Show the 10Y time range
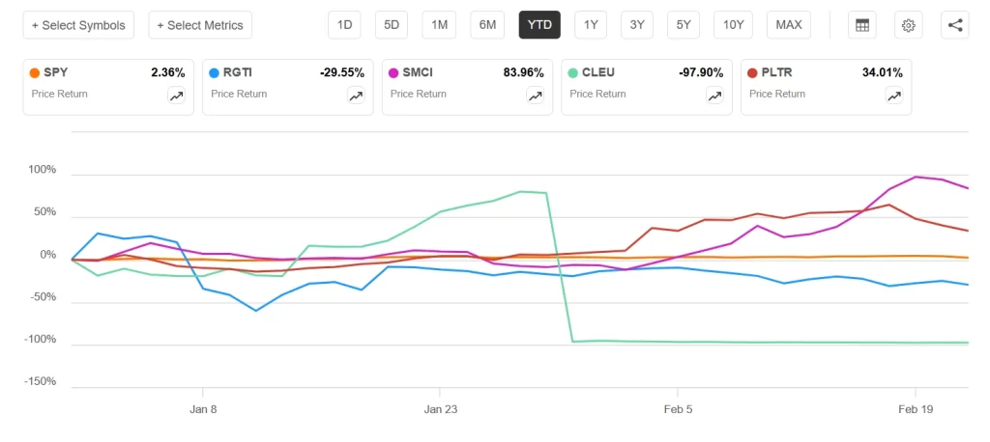Screen dimensions: 990x442 734,25
